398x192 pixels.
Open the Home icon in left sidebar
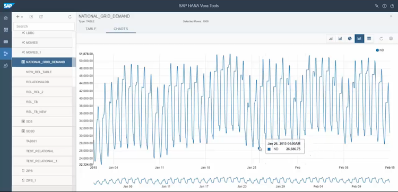(x=6, y=18)
